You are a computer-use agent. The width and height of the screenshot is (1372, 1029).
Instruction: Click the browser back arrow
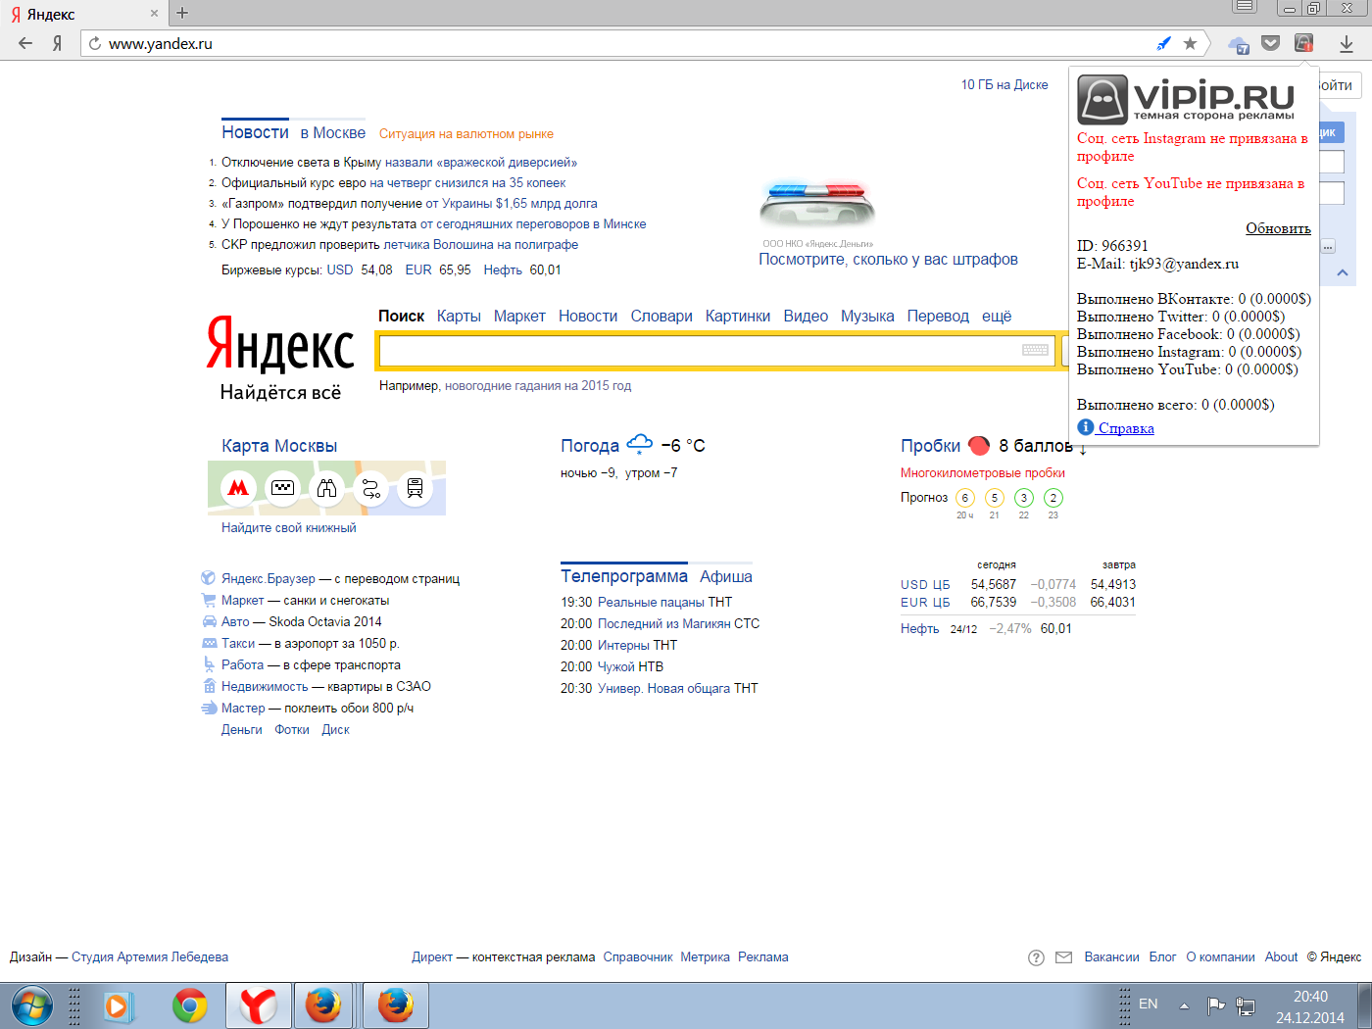click(25, 43)
